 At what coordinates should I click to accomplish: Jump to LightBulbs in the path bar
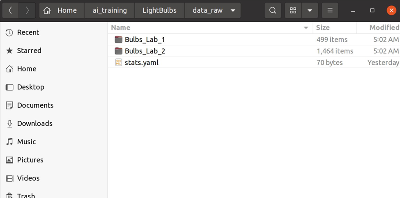click(160, 11)
